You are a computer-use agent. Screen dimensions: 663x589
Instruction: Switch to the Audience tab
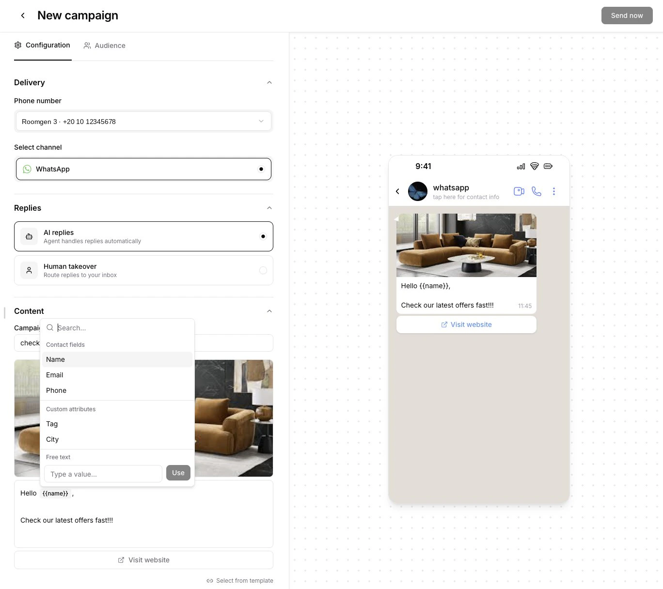click(105, 46)
